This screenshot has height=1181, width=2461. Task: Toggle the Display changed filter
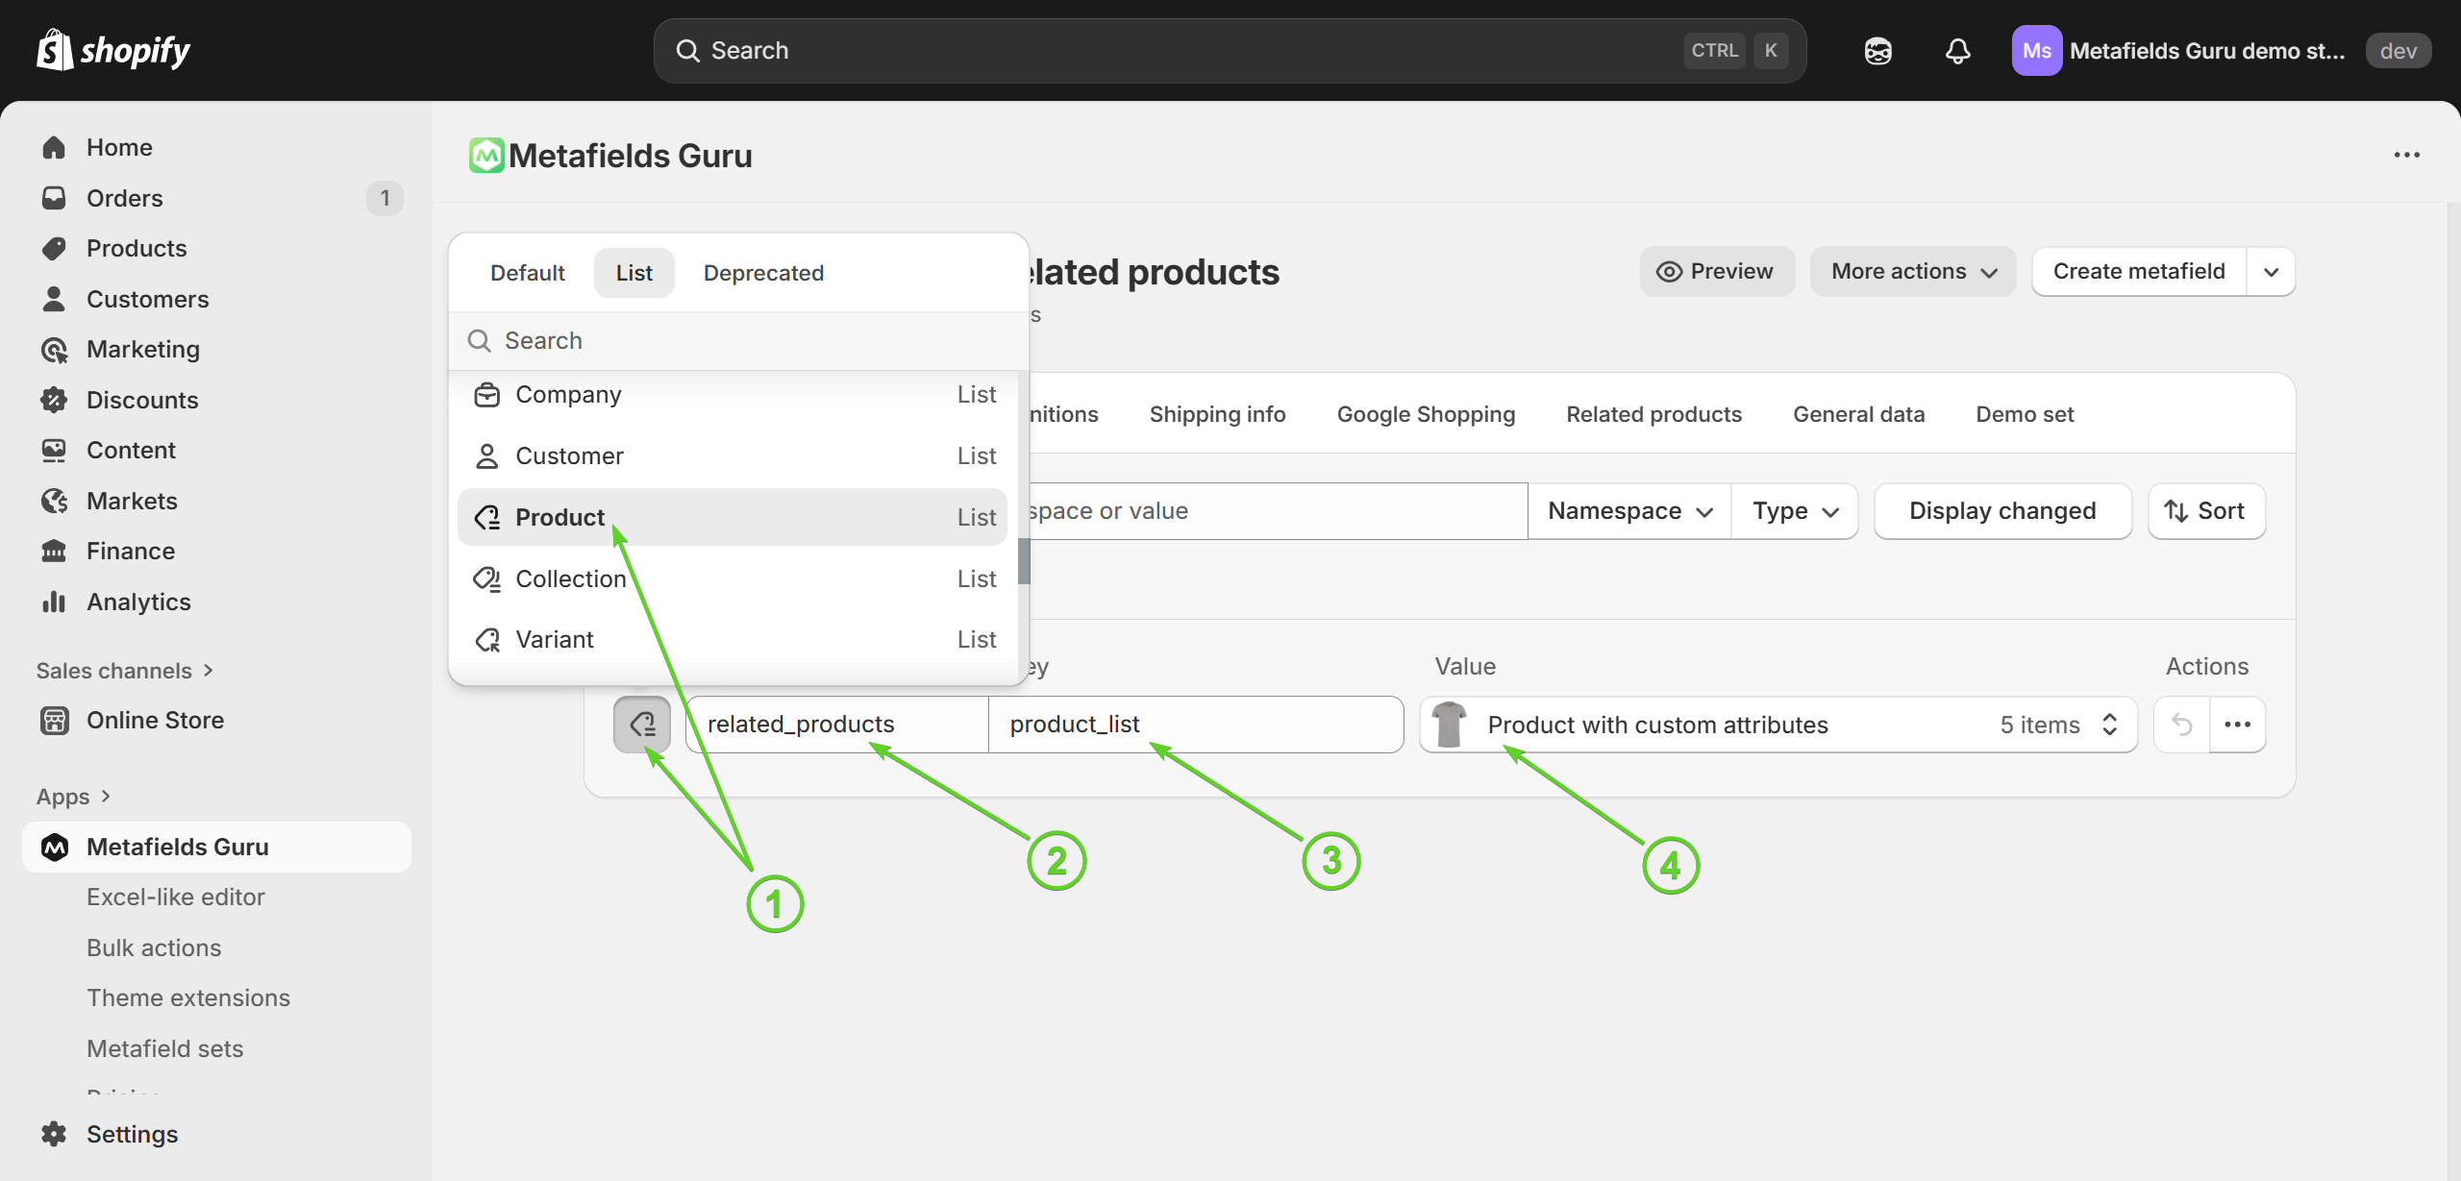click(x=2001, y=511)
